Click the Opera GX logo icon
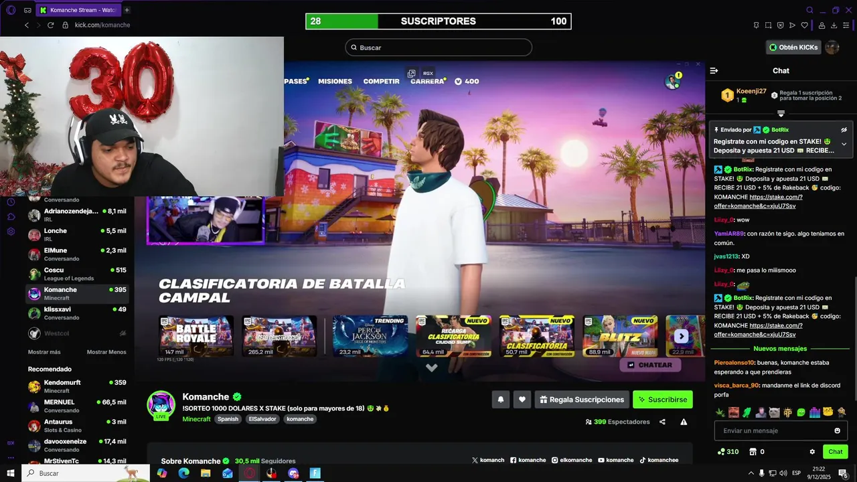857x482 pixels. (11, 10)
